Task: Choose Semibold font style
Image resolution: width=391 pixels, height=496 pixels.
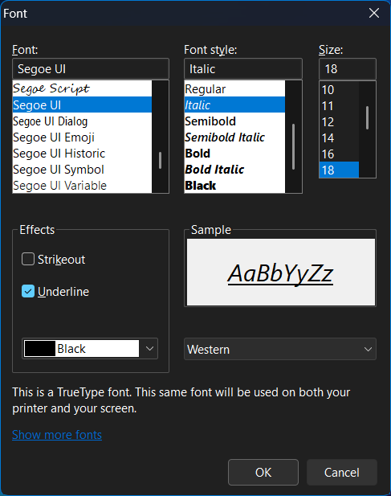Action: coord(234,121)
